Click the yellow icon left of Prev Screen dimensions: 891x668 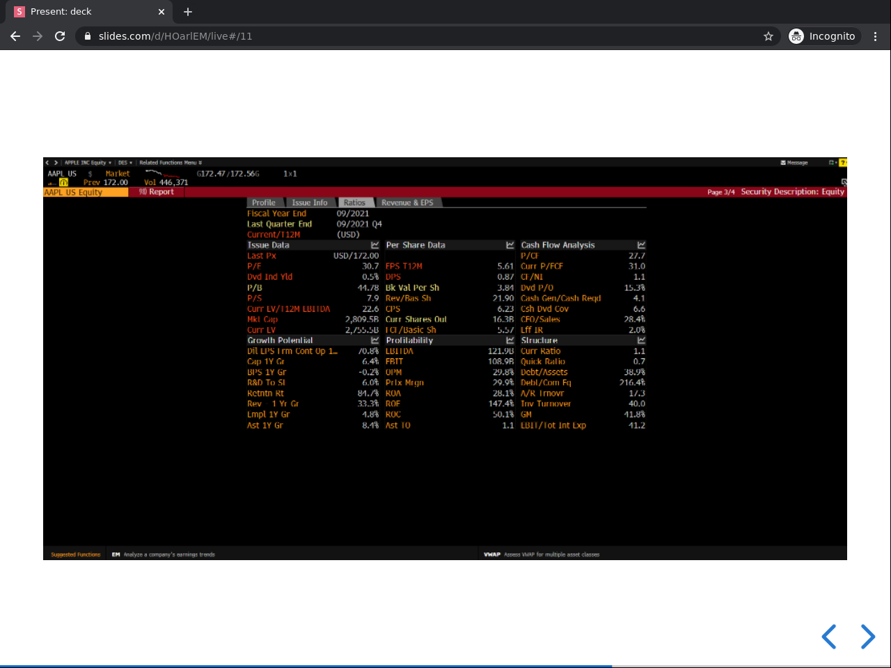[63, 182]
